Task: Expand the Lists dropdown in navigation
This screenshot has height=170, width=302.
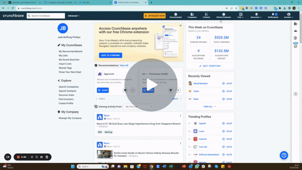Action: (x=240, y=16)
